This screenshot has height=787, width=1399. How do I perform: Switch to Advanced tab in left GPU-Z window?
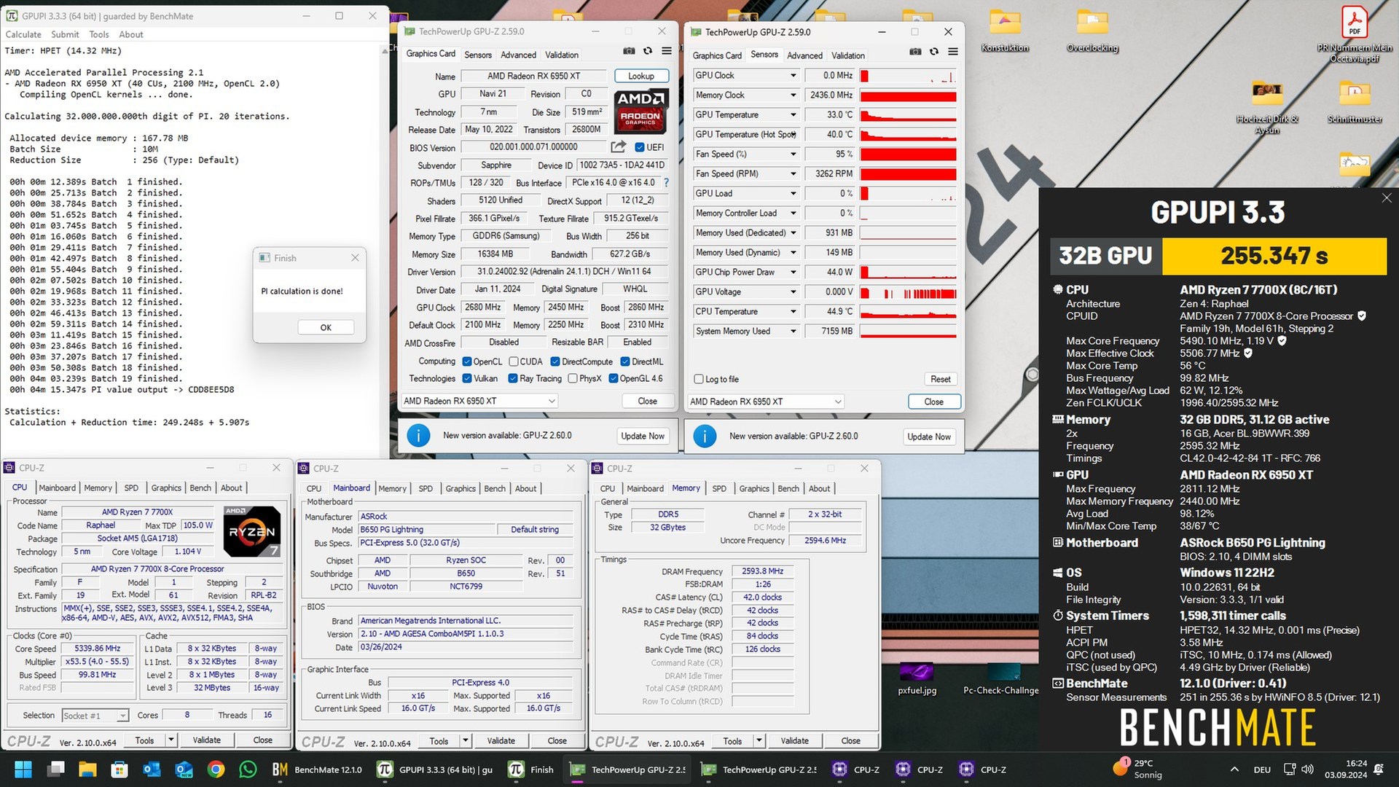518,55
